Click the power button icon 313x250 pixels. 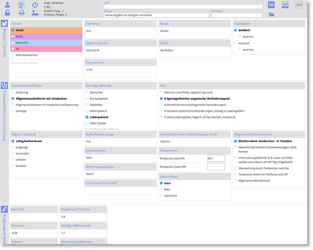coord(35,5)
